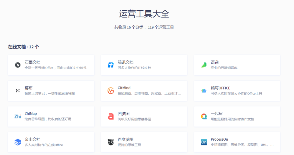This screenshot has width=294, height=155.
Task: Open the ProcessOn title link
Action: (219, 139)
